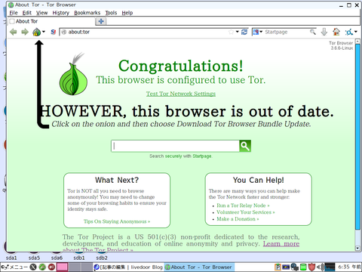Go forward with the green forward arrow
362x272 pixels.
point(25,32)
